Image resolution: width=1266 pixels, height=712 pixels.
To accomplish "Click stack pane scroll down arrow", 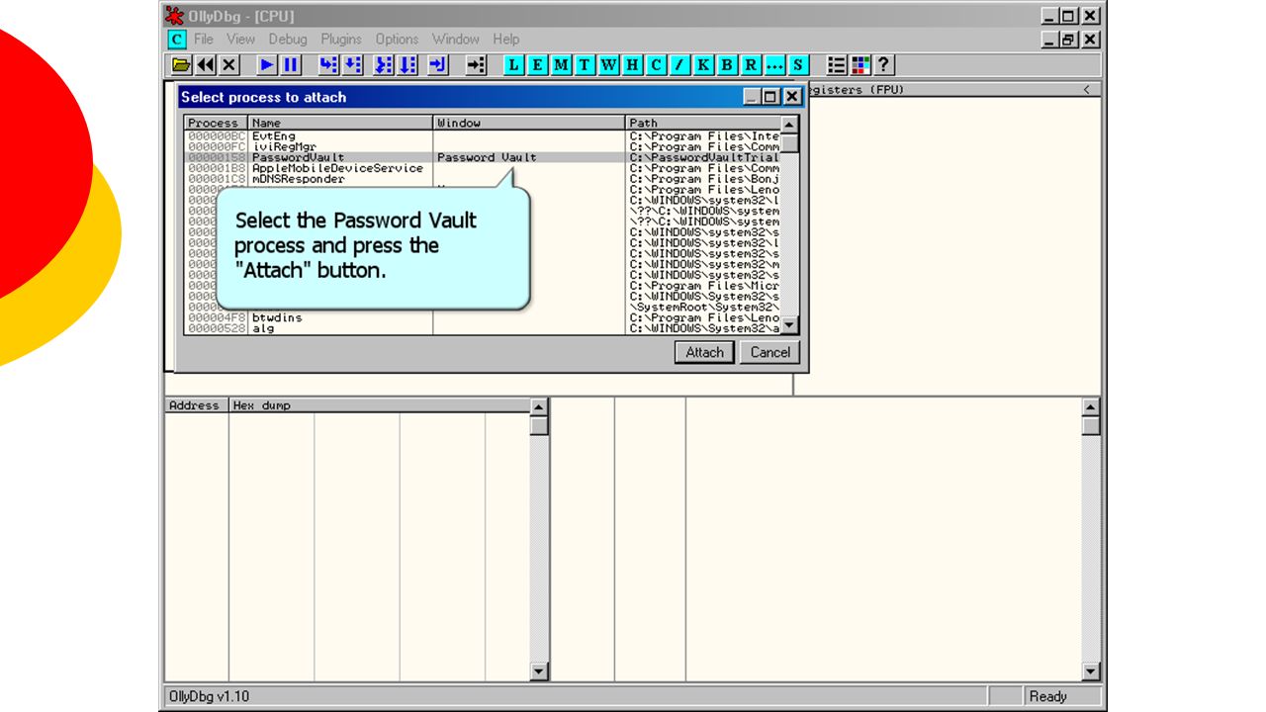I will click(x=1091, y=671).
